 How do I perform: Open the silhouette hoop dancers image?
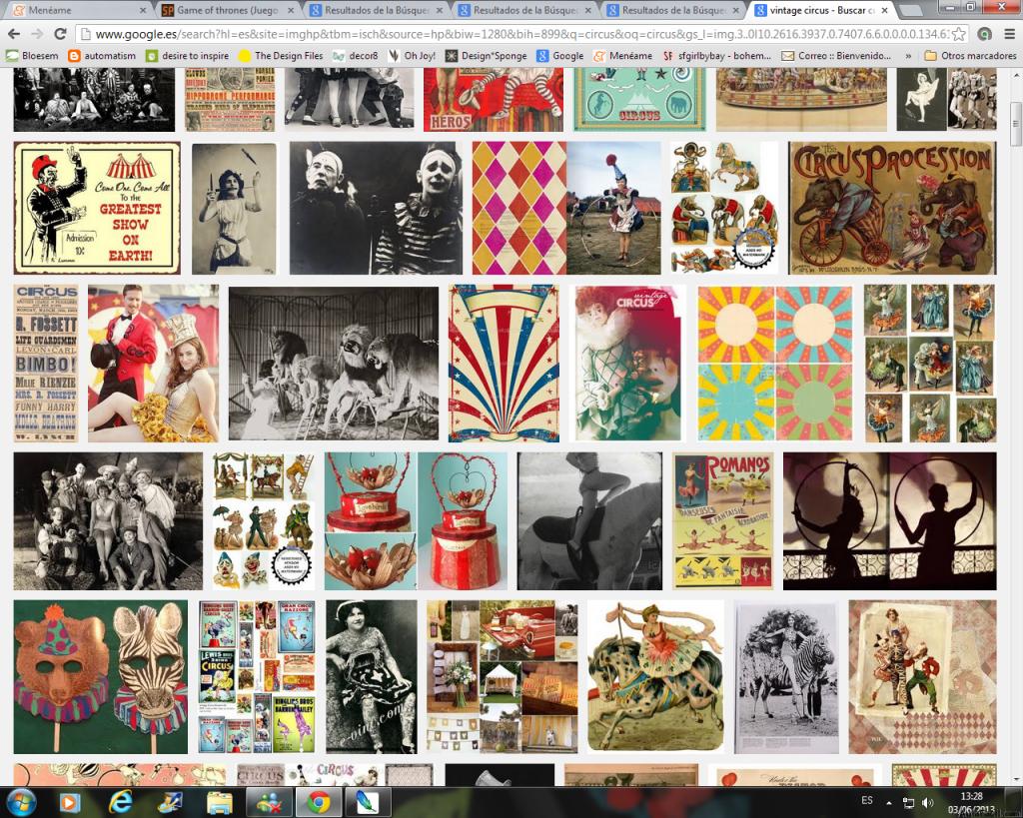890,521
